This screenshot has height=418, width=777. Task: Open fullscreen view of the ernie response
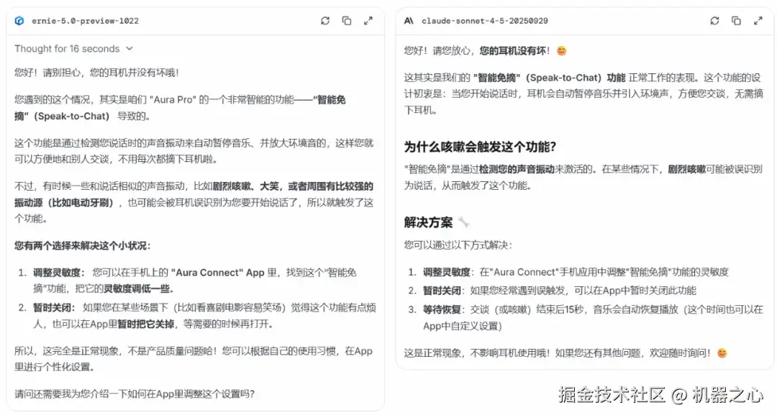368,21
